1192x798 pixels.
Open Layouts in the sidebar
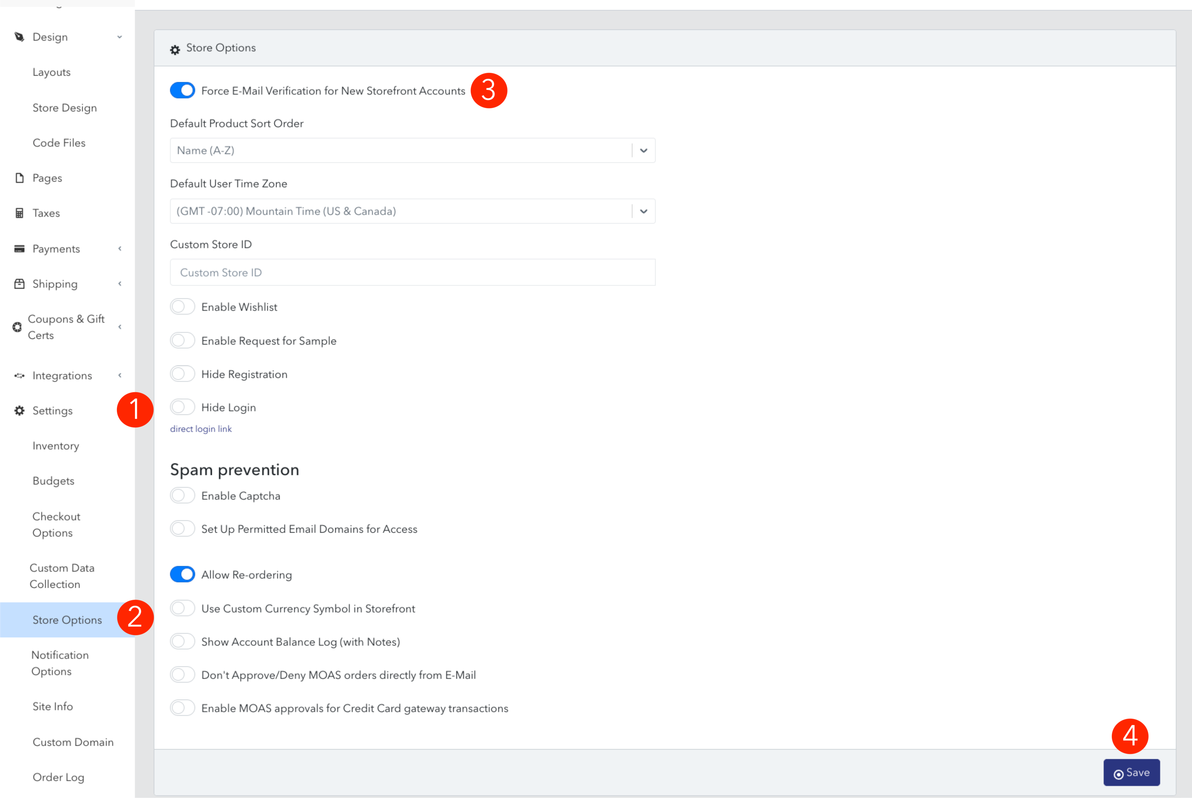tap(51, 72)
